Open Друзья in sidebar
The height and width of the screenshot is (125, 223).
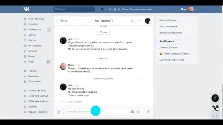(x=32, y=35)
